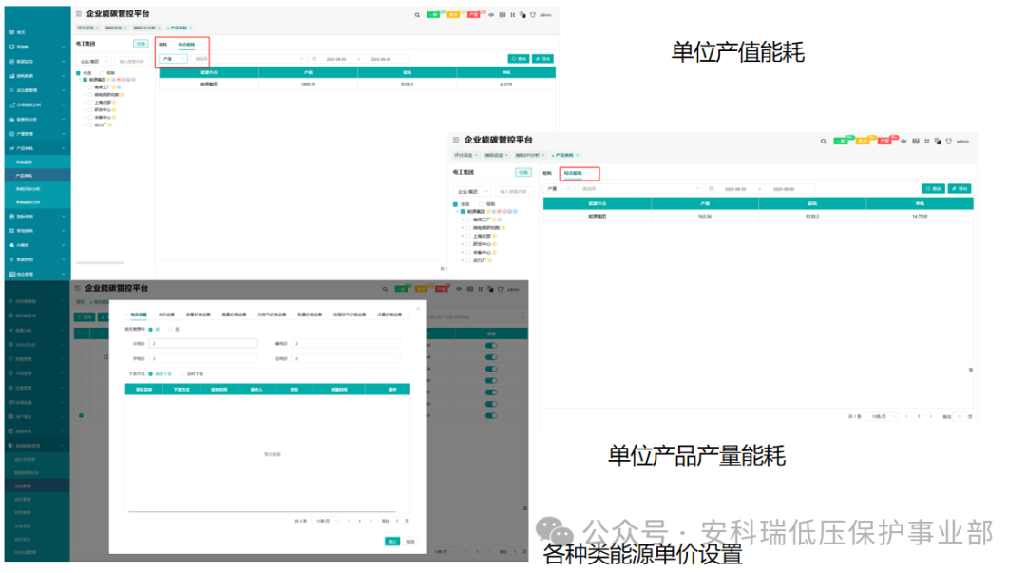Open green alarm badge in top-left window header

(433, 14)
